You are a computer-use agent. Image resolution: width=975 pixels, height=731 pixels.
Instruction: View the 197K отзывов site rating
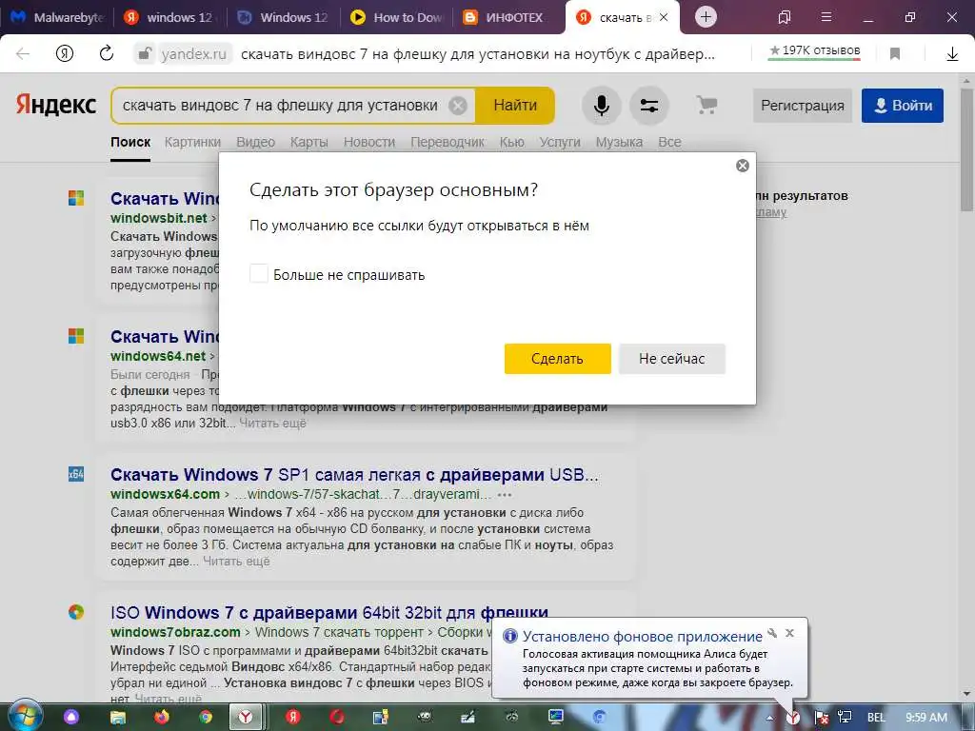(814, 51)
